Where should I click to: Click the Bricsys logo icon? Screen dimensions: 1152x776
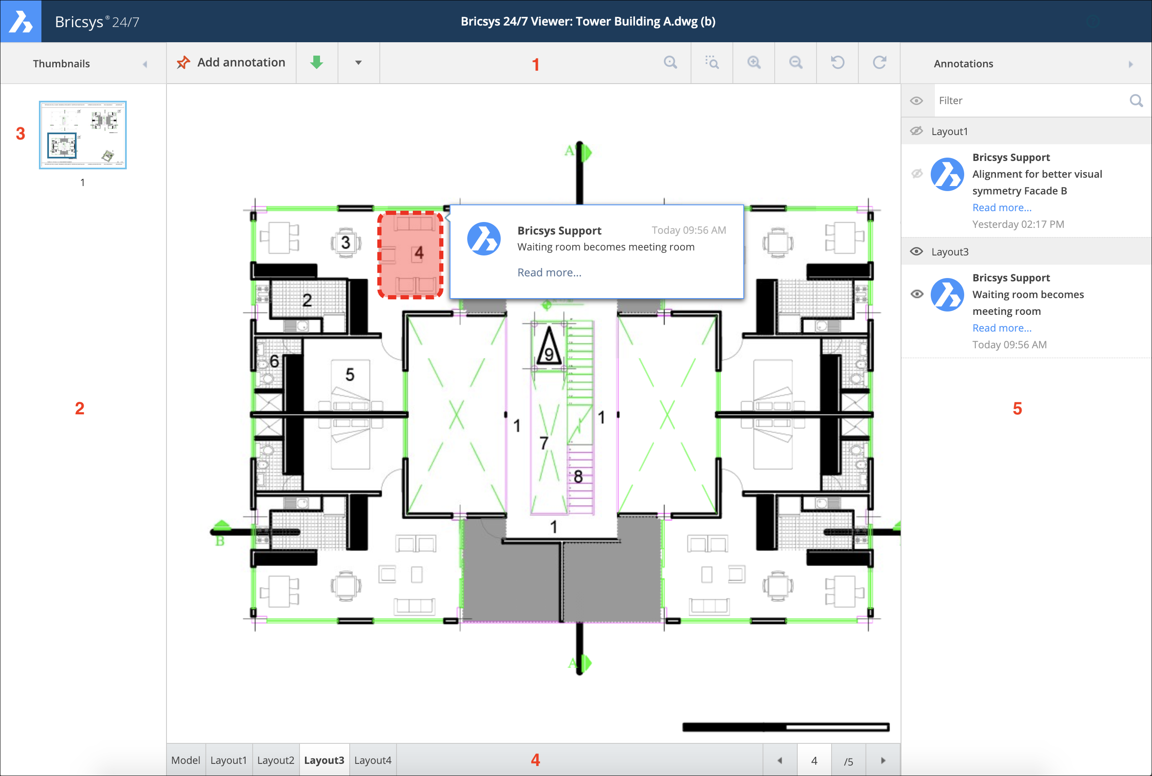coord(21,21)
